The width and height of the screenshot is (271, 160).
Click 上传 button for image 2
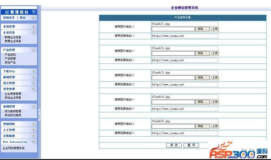coord(215,53)
